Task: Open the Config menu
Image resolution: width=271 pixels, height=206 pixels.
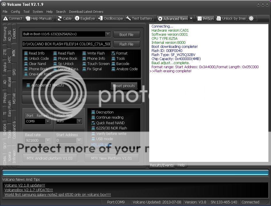Action: click(x=15, y=12)
